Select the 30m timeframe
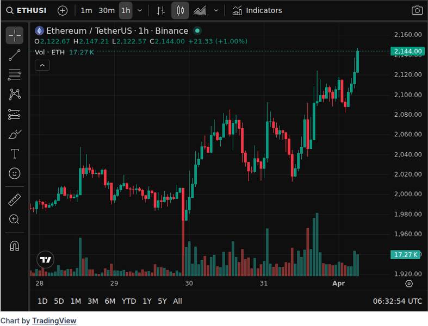428x326 pixels. [107, 11]
